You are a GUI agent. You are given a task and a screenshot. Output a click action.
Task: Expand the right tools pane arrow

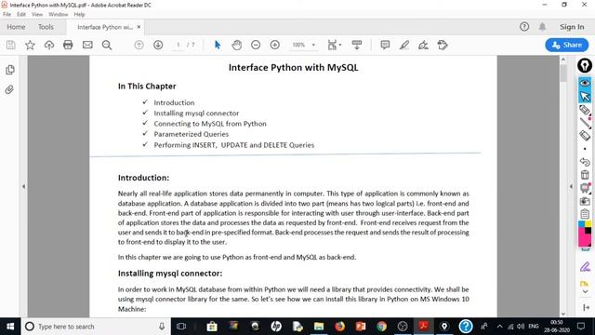click(571, 186)
